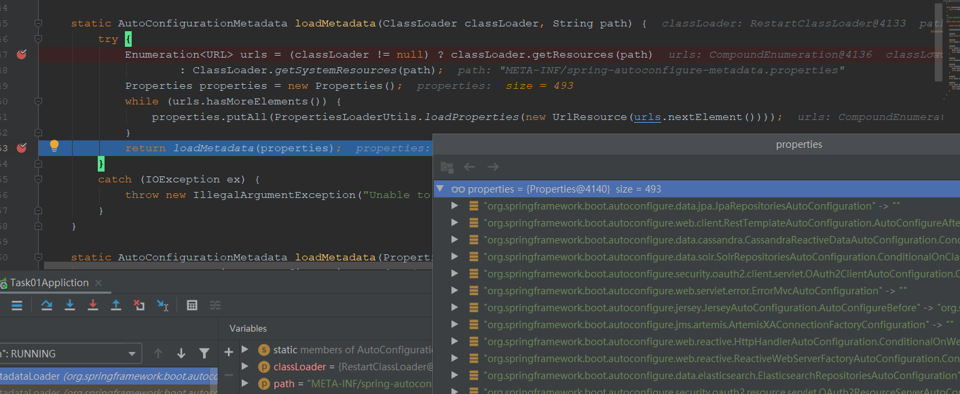
Task: Click the Drop Frame icon
Action: click(x=139, y=305)
